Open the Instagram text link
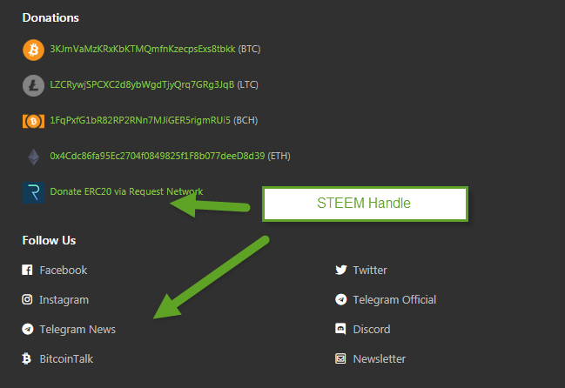Viewport: 565px width, 388px height. 64,300
